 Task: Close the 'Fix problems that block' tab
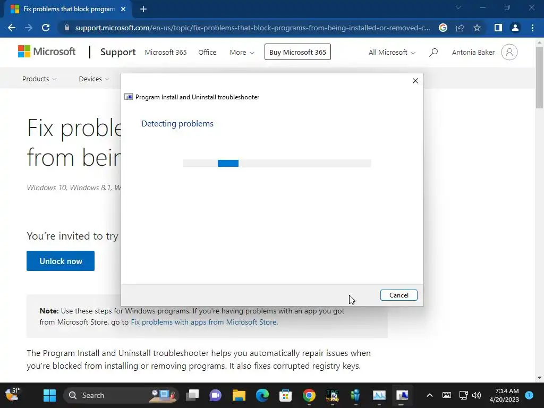(123, 9)
